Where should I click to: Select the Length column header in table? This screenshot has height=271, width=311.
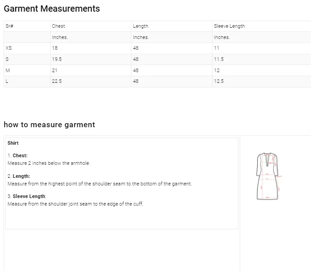pyautogui.click(x=140, y=26)
